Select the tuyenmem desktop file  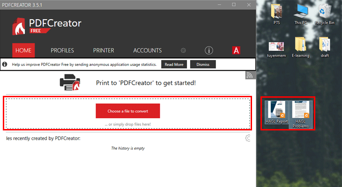click(x=276, y=50)
